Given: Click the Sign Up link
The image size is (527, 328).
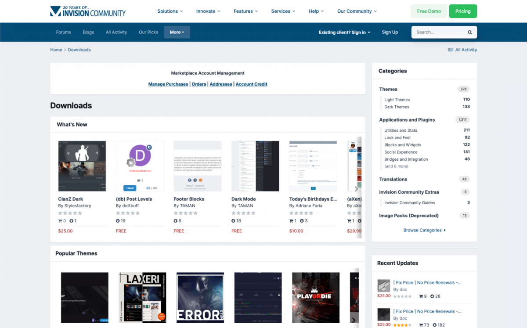Looking at the screenshot, I should click(x=390, y=32).
